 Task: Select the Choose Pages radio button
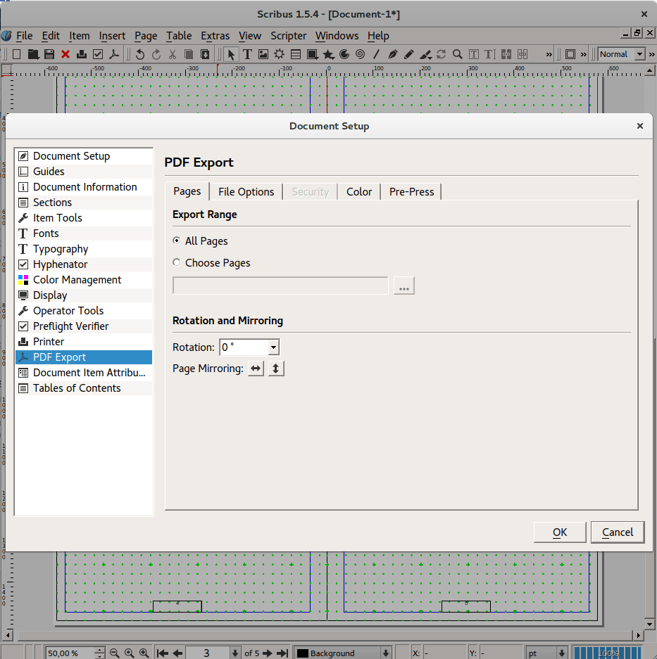coord(177,262)
